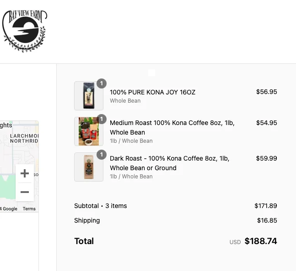Click the Medium Roast coffee thumbnail
The image size is (296, 271).
tap(89, 131)
